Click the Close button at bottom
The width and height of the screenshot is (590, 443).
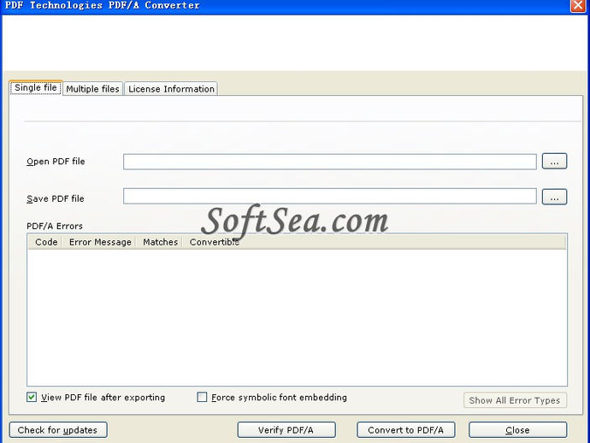518,430
